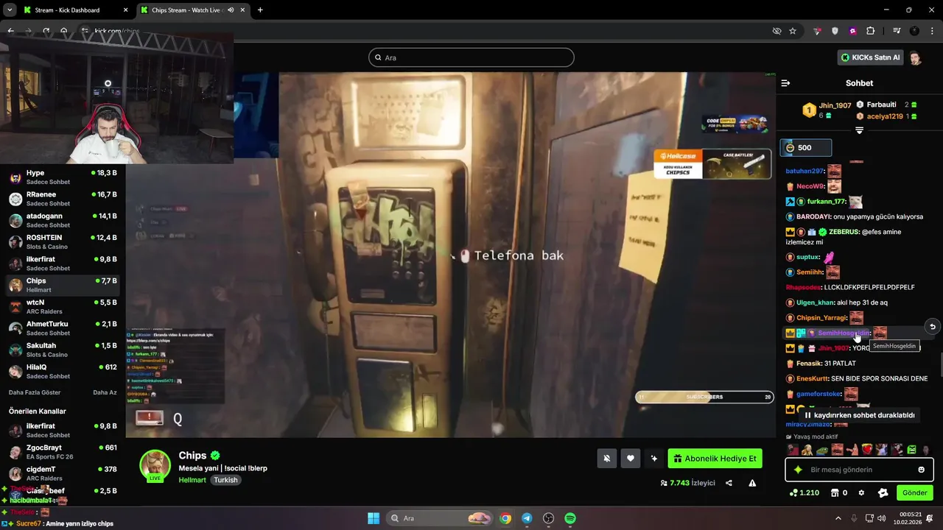The image size is (943, 530).
Task: Open Chrome from the taskbar
Action: [x=505, y=518]
